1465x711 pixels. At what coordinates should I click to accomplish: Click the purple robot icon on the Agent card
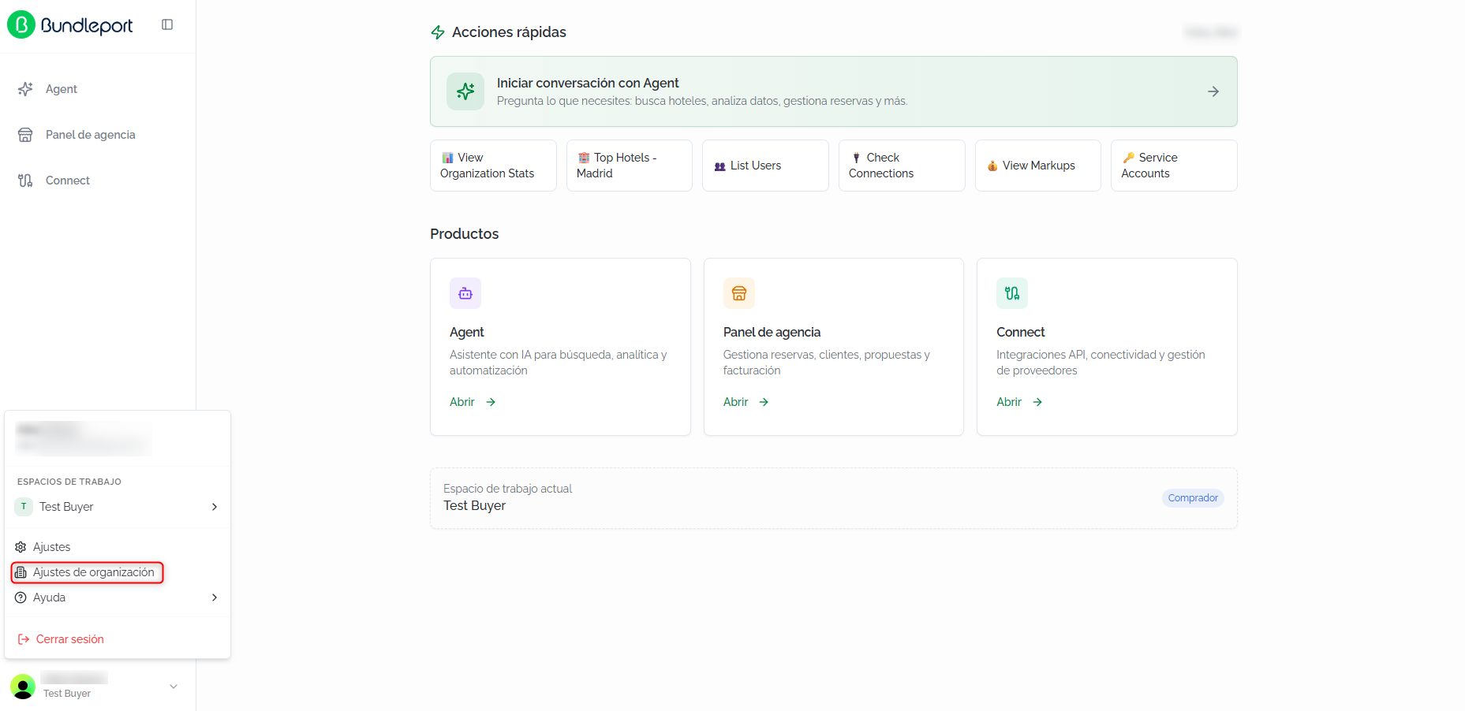[x=465, y=293]
